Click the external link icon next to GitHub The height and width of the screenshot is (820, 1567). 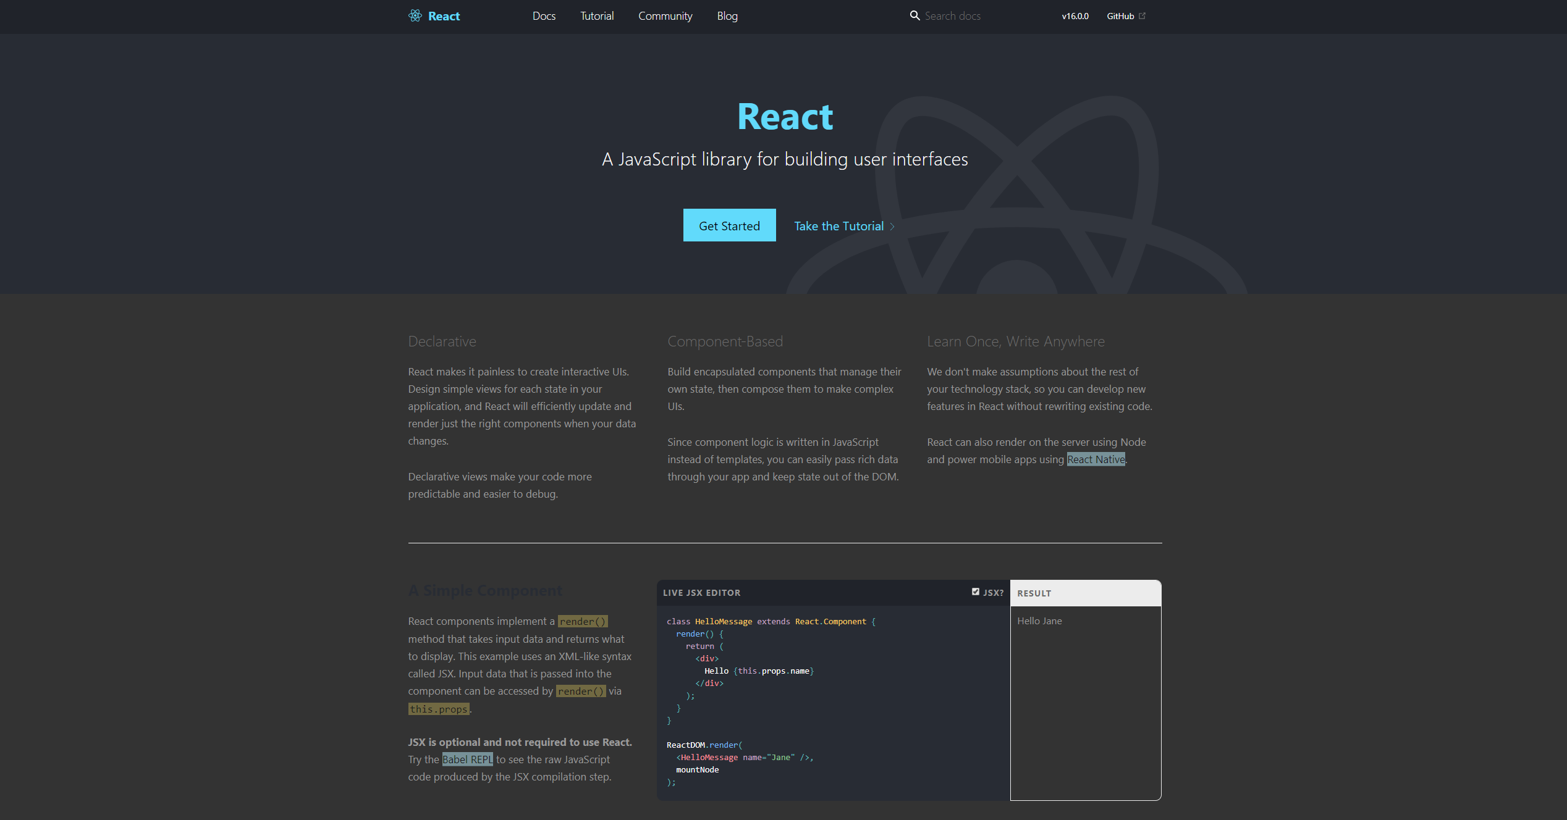click(x=1142, y=16)
